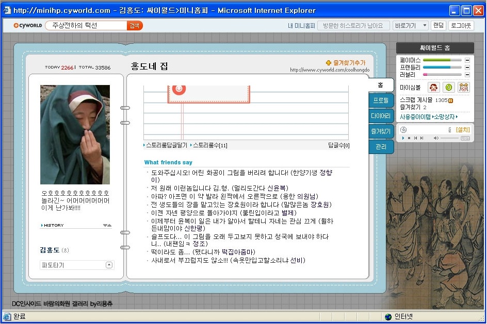Click the friend comment by 한양기생 정향이

(241, 176)
